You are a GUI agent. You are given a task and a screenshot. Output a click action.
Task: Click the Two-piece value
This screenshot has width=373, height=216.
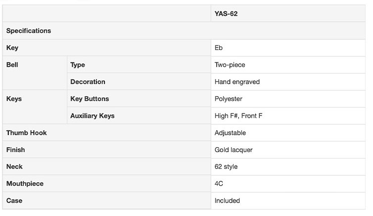pyautogui.click(x=230, y=65)
